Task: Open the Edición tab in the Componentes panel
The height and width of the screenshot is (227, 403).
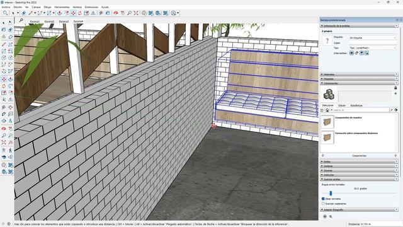Action: [x=342, y=105]
